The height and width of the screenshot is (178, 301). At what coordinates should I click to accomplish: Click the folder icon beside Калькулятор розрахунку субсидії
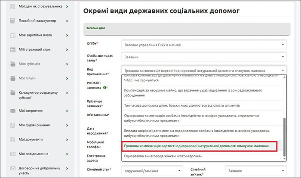12,93
